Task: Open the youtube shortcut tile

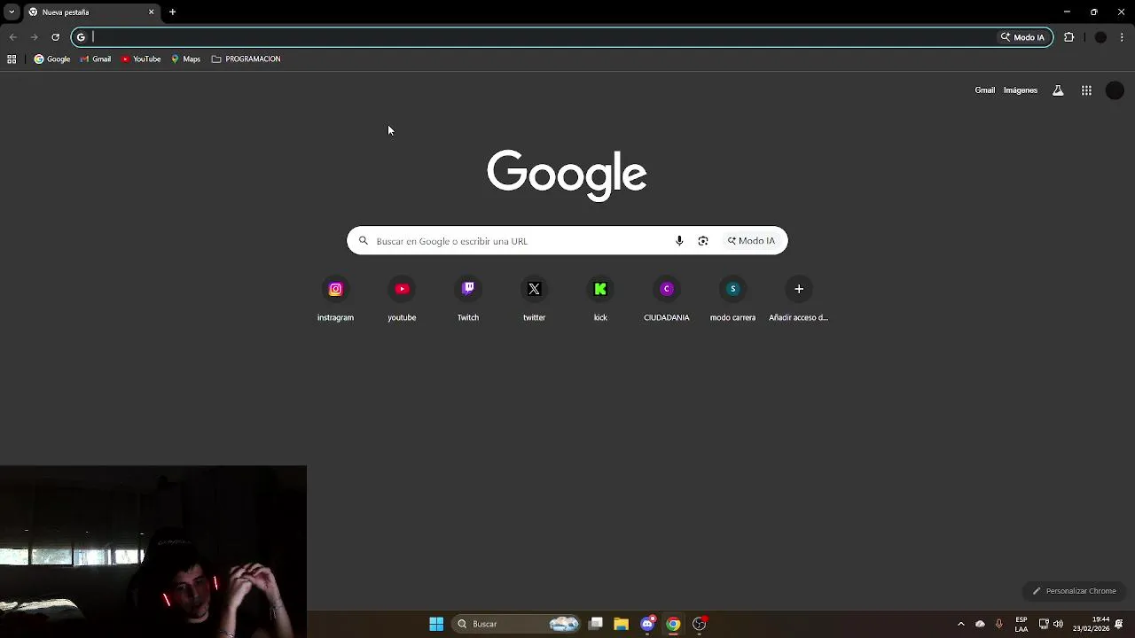Action: [x=402, y=300]
